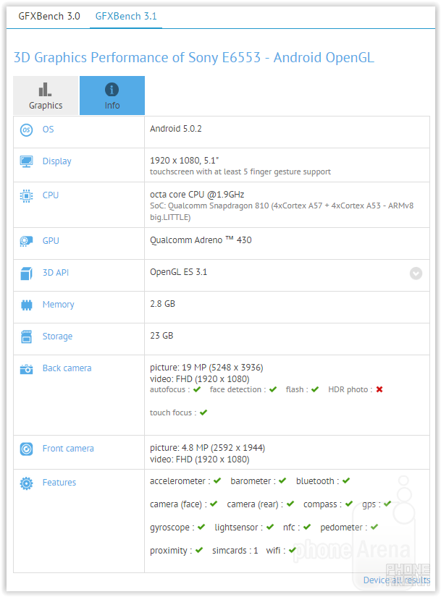Image resolution: width=441 pixels, height=597 pixels.
Task: Click the lightsensor green checkmark
Action: click(270, 527)
